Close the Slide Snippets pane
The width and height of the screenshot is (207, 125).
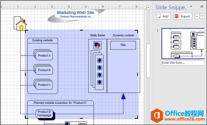[x=202, y=7]
